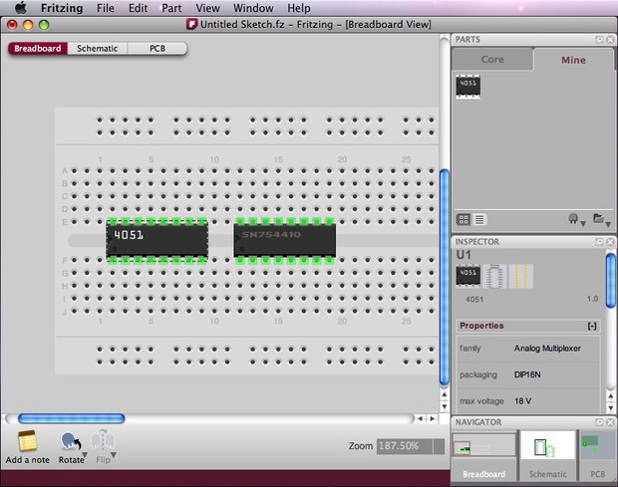Open the Edit menu
Image resolution: width=618 pixels, height=487 pixels.
(x=138, y=8)
